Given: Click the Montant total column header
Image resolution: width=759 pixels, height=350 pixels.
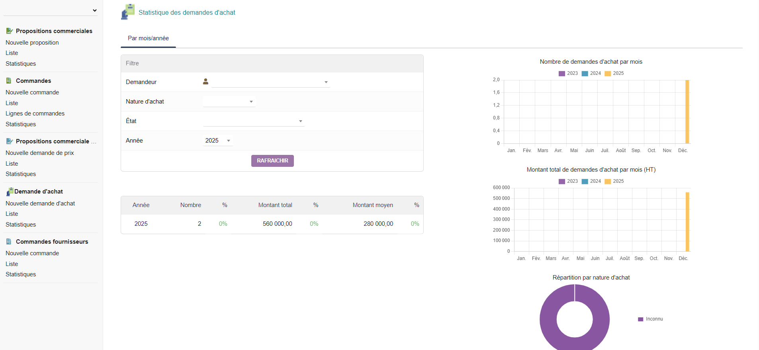Looking at the screenshot, I should point(275,205).
